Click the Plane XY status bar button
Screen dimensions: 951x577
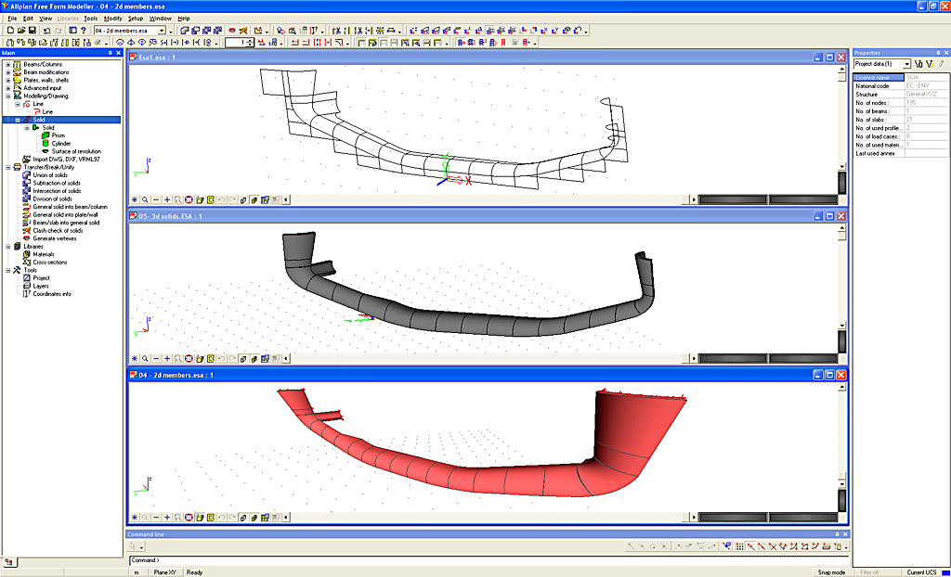click(164, 572)
